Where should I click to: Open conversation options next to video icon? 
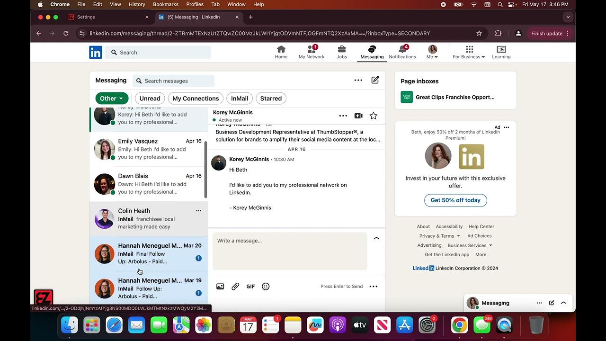pyautogui.click(x=343, y=116)
